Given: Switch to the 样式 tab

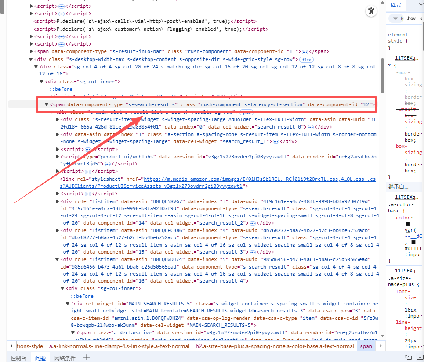Looking at the screenshot, I should click(396, 5).
